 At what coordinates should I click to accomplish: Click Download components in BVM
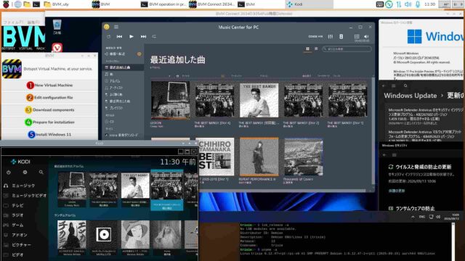click(50, 109)
